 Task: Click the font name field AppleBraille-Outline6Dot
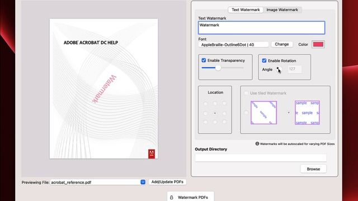pyautogui.click(x=233, y=45)
